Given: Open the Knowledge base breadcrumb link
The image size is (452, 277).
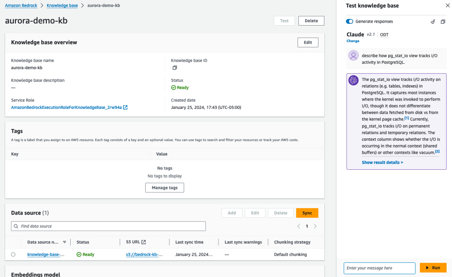Looking at the screenshot, I should click(62, 5).
